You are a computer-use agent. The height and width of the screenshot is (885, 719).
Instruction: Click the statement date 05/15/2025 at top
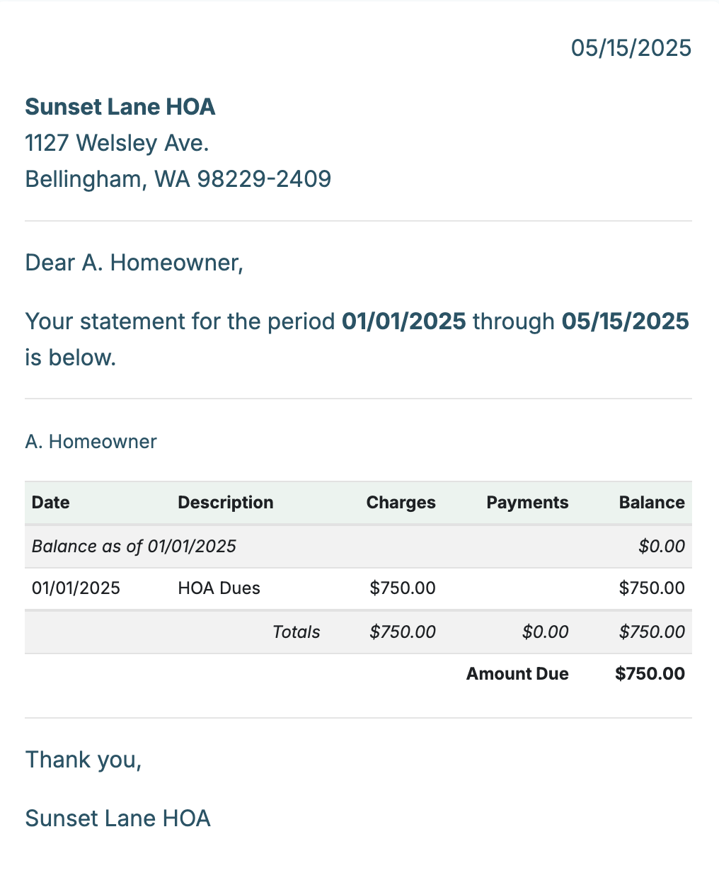[x=631, y=48]
